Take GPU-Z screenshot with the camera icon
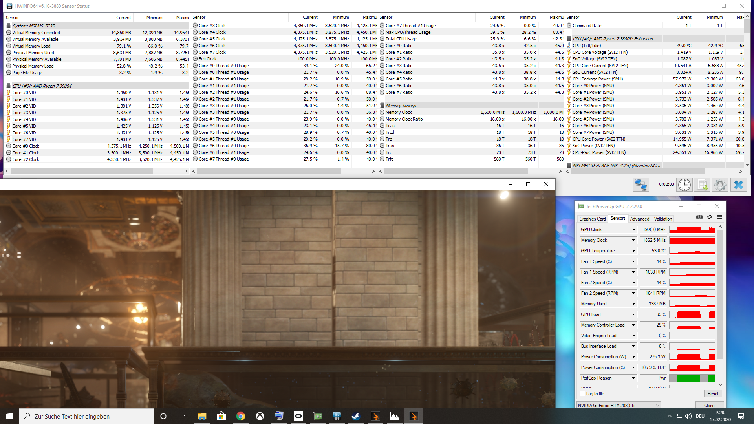This screenshot has height=424, width=754. (x=699, y=217)
